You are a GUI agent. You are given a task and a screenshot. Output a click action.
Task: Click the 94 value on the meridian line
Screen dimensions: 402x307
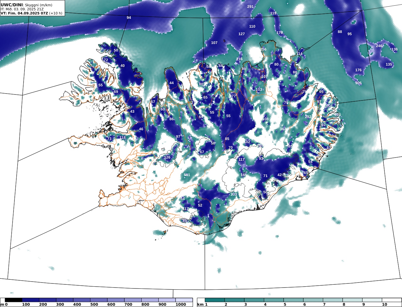pos(129,18)
